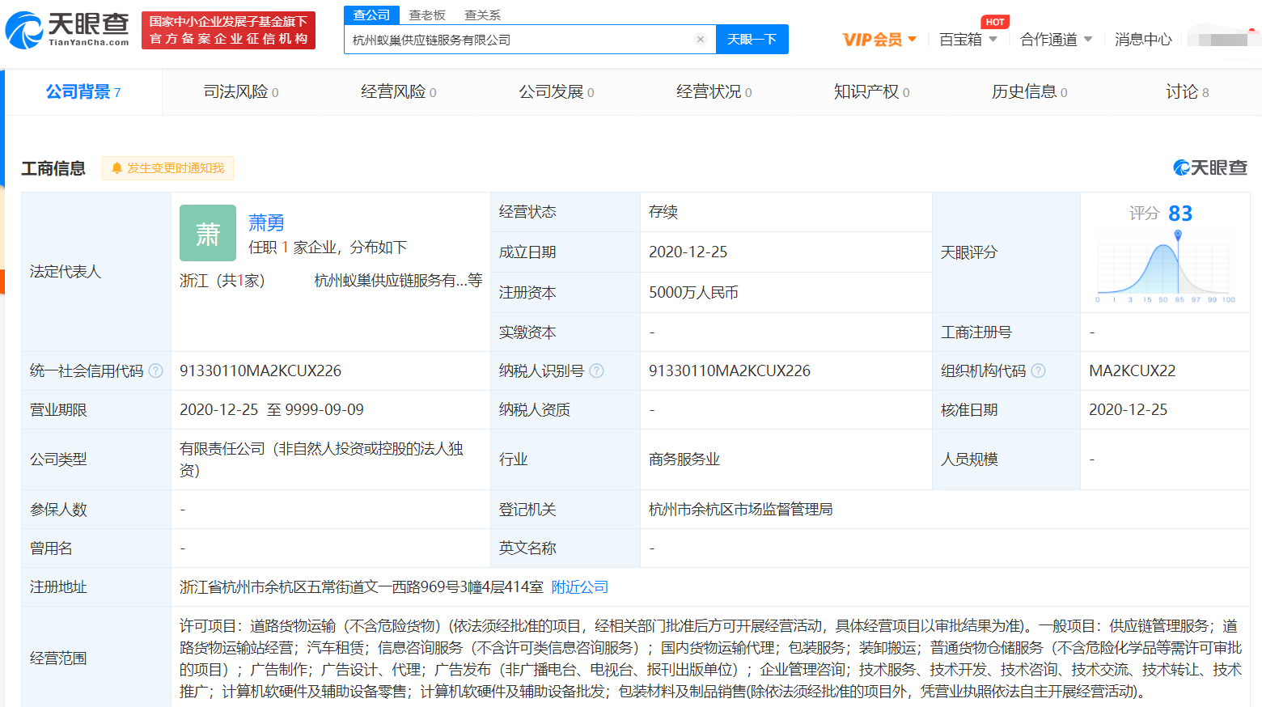Click the help icon beside 统一社会信用代码

pyautogui.click(x=156, y=371)
